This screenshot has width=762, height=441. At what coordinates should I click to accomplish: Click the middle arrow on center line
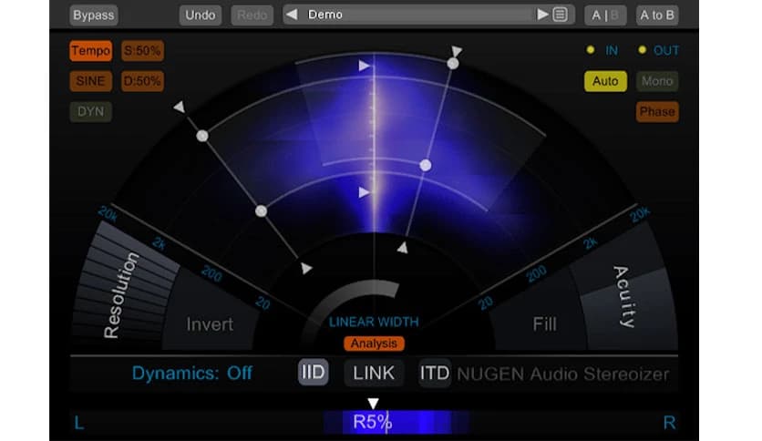coord(364,193)
